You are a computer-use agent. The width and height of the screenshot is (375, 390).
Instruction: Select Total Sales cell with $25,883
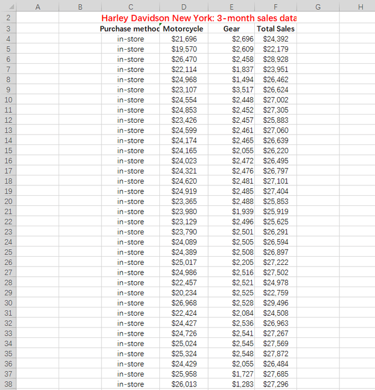pyautogui.click(x=275, y=120)
